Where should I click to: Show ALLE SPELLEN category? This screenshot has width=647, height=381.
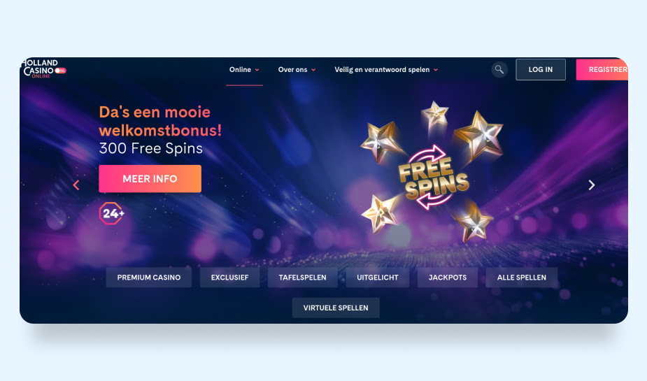pos(522,278)
